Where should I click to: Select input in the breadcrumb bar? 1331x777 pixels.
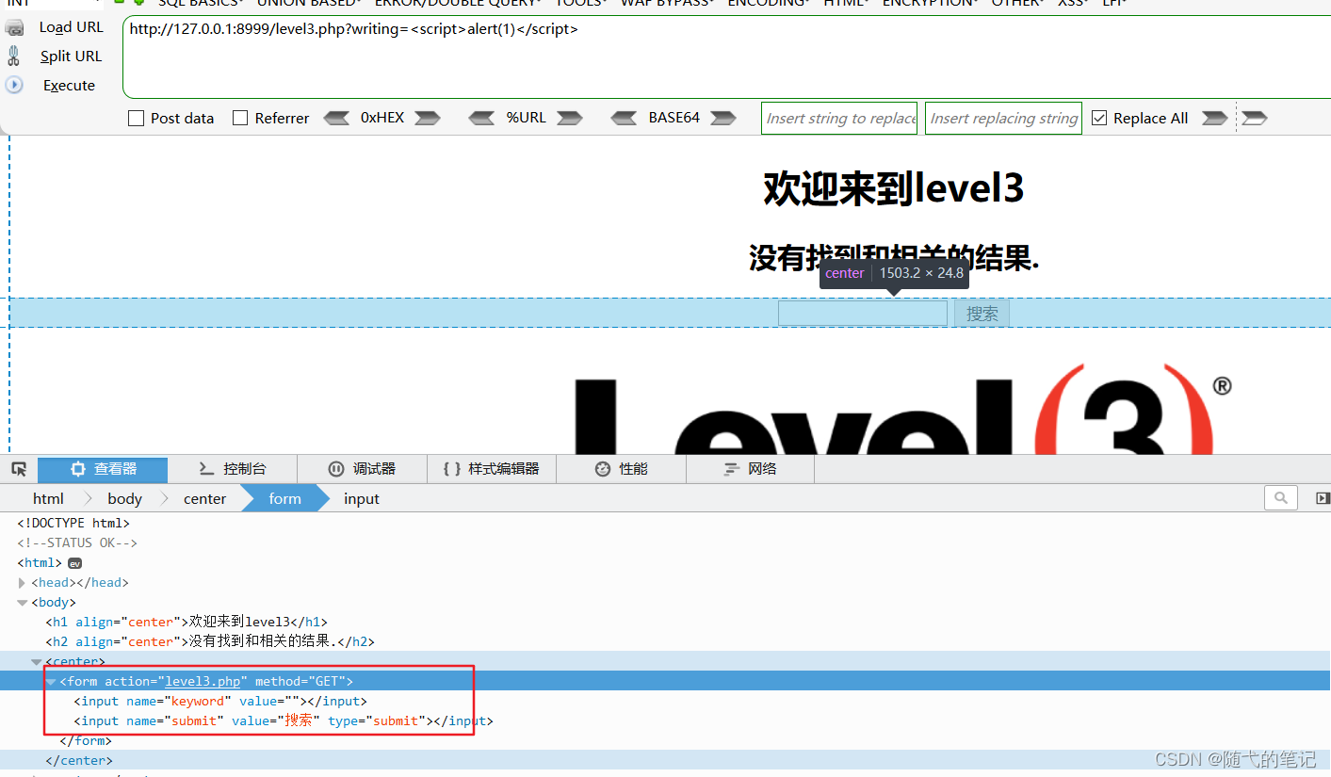362,498
